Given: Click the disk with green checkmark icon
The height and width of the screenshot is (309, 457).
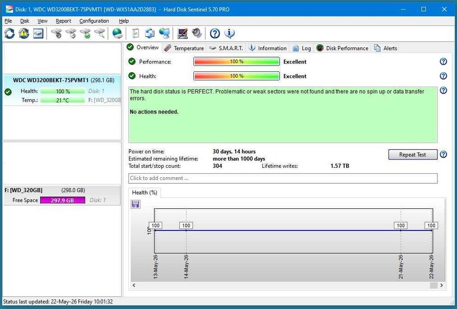Looking at the screenshot, I should pos(85,33).
